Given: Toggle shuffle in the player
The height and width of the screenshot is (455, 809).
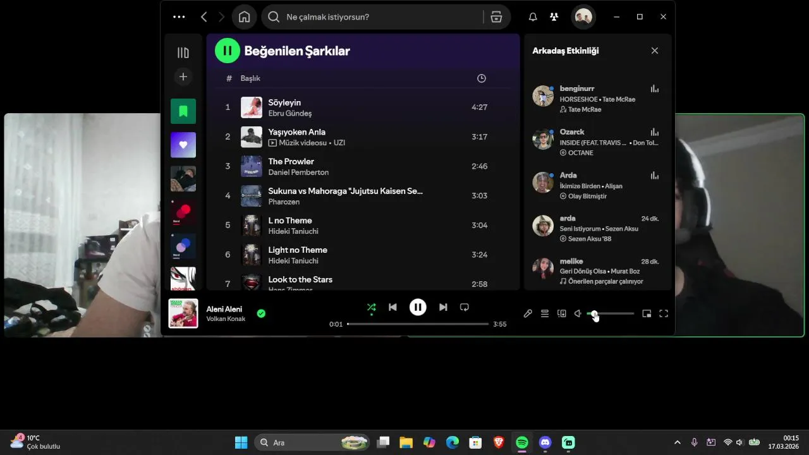Looking at the screenshot, I should [x=372, y=308].
